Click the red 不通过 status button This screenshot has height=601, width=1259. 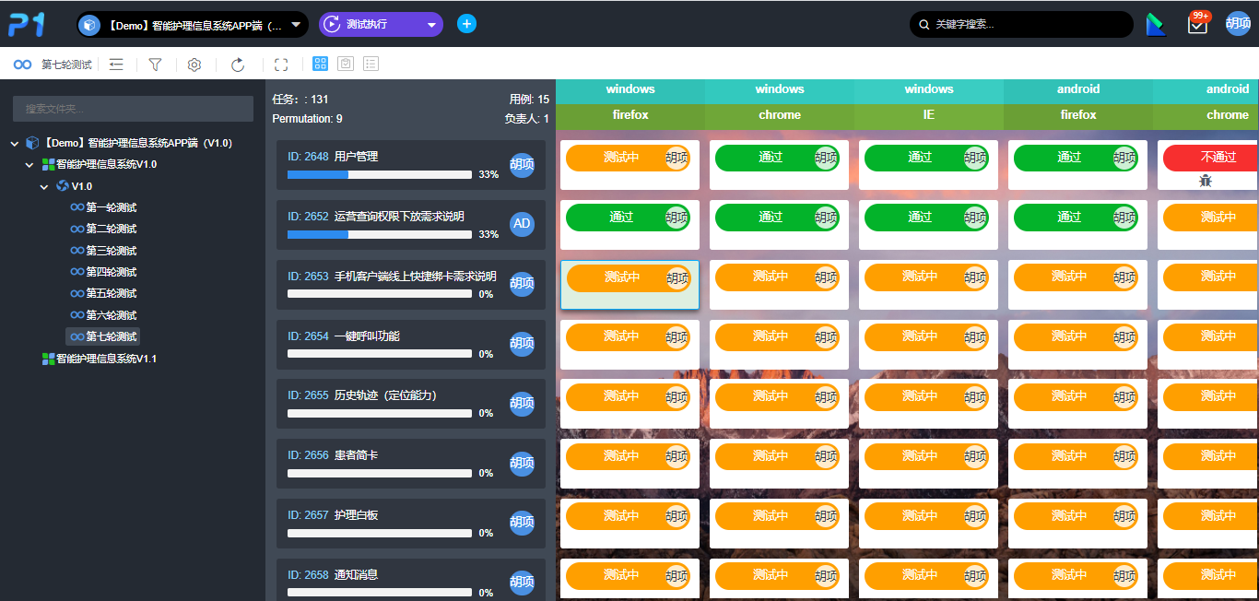pos(1211,158)
